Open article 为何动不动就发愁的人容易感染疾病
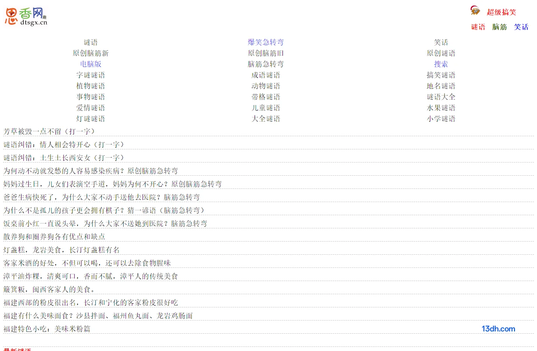 tap(91, 171)
